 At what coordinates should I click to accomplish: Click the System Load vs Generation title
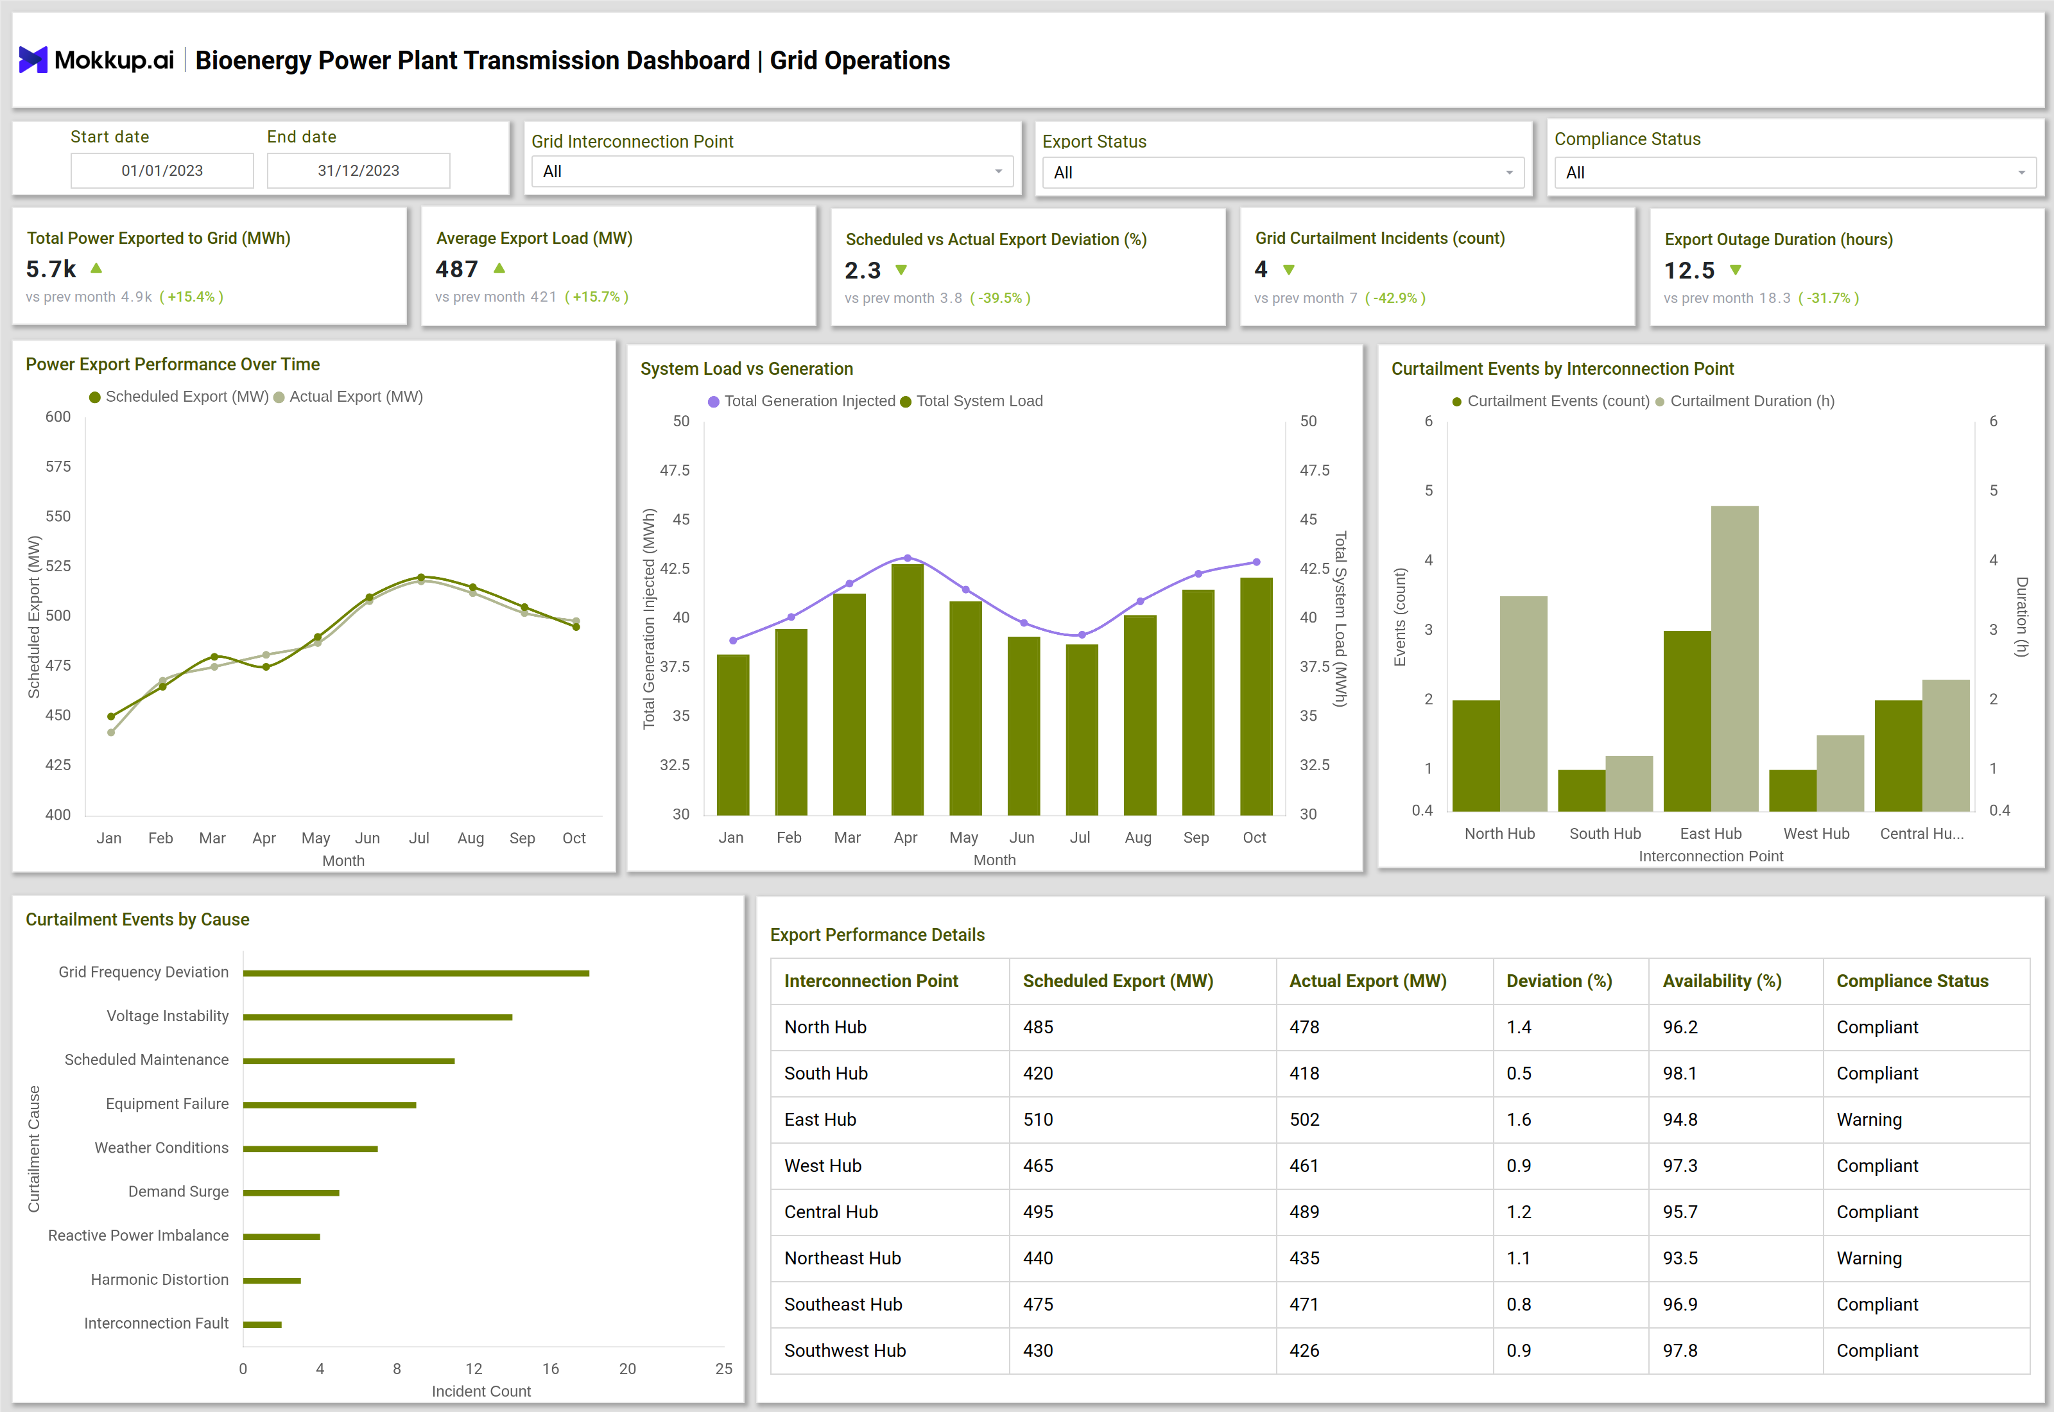coord(747,369)
